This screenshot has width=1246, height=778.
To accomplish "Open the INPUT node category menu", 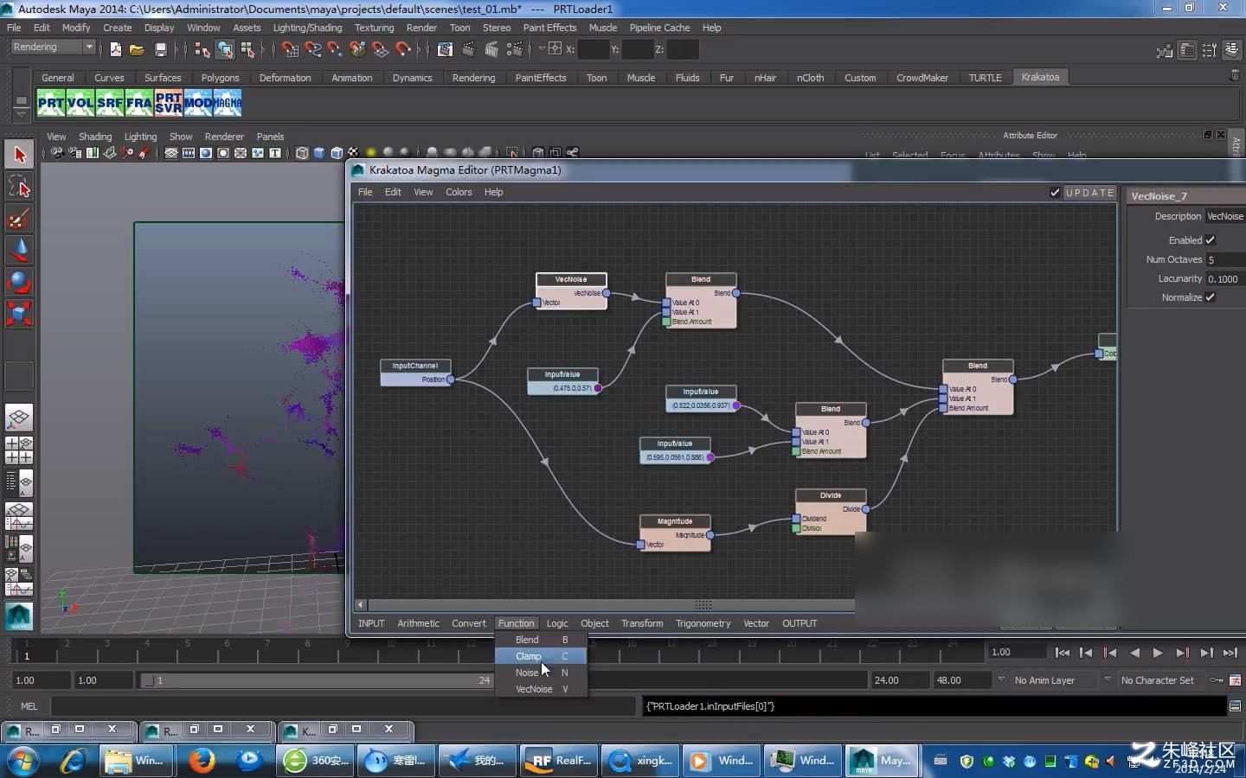I will coord(371,623).
